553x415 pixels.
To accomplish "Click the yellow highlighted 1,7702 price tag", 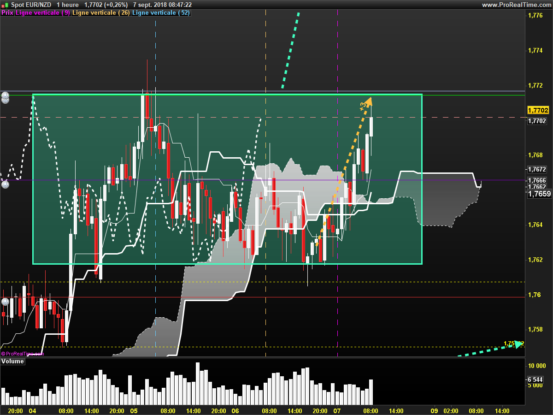I will click(538, 110).
